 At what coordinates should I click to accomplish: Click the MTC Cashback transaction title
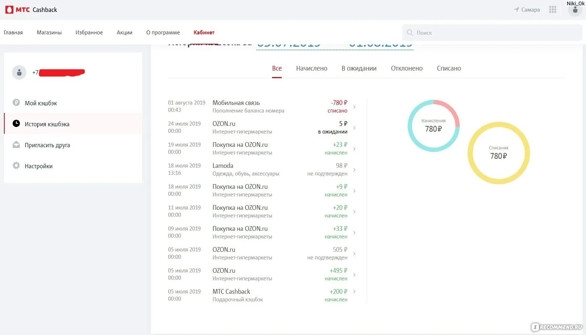(x=231, y=292)
